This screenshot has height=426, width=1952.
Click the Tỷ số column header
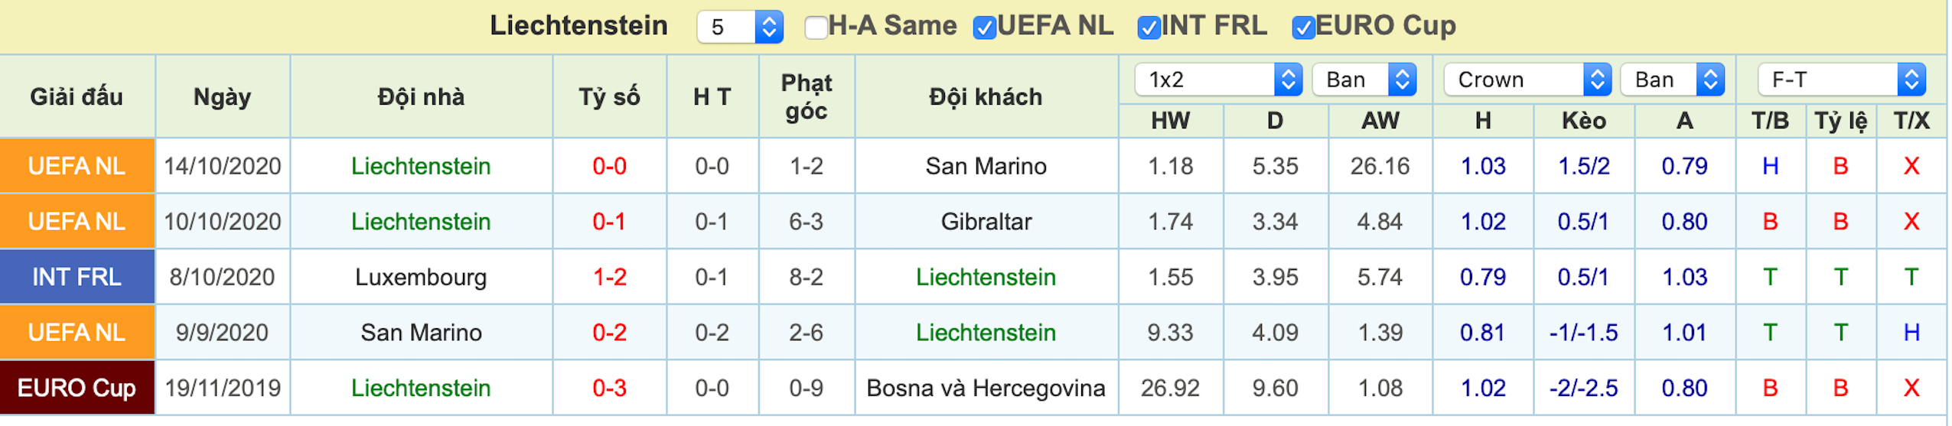click(610, 97)
